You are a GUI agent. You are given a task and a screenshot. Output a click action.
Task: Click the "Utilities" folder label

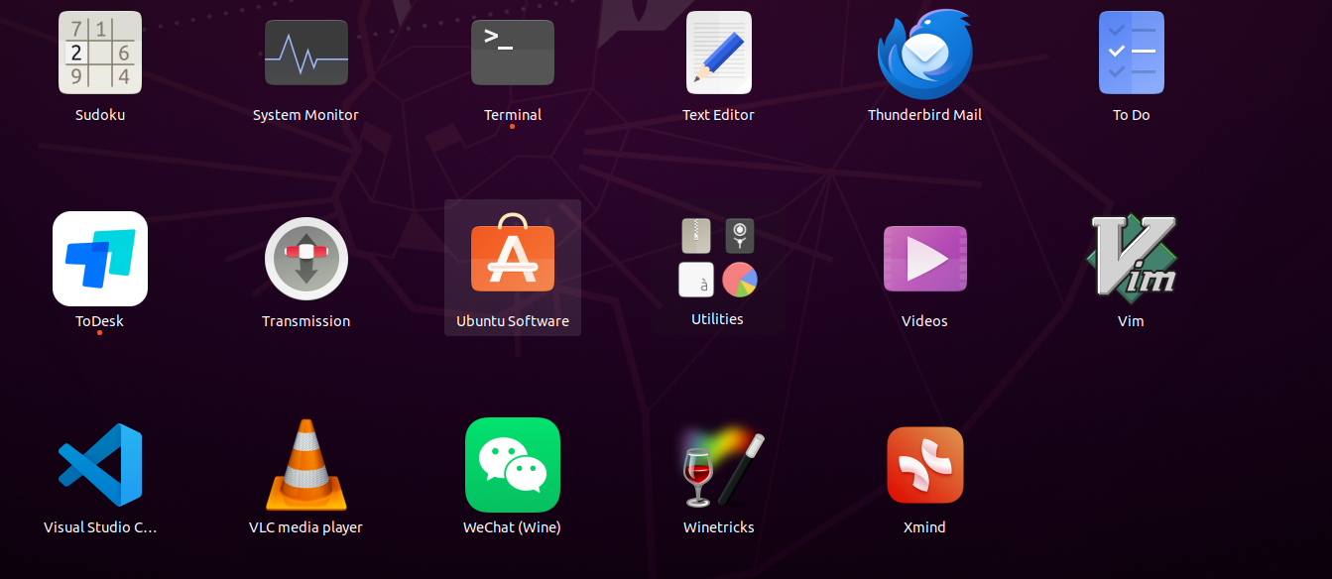coord(717,319)
